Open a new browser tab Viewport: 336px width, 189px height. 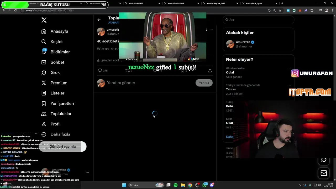282,3
